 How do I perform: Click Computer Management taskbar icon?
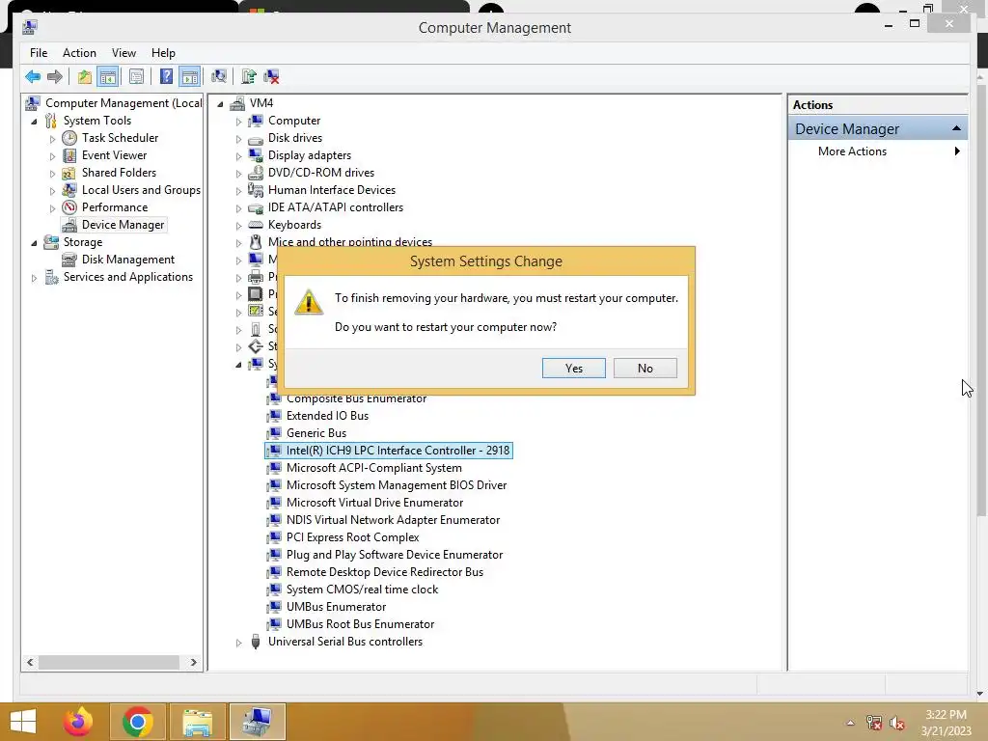(257, 722)
